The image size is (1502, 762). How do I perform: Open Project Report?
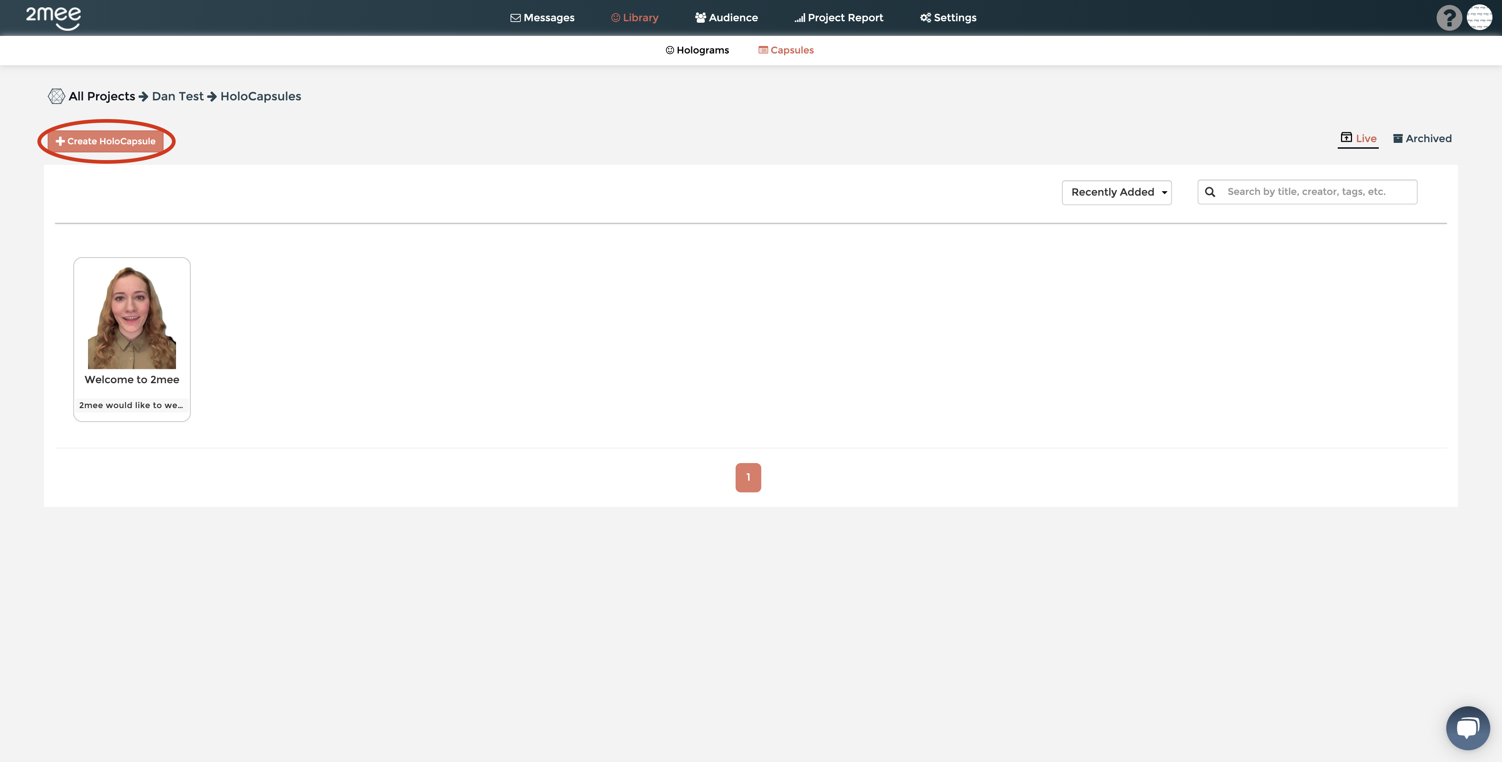click(839, 18)
